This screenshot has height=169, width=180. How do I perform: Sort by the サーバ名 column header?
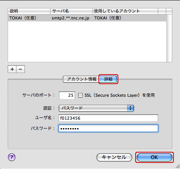click(72, 11)
